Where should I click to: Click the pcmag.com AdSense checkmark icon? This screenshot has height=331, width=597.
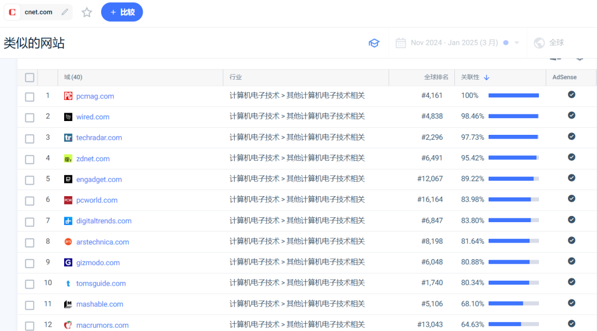pyautogui.click(x=572, y=94)
